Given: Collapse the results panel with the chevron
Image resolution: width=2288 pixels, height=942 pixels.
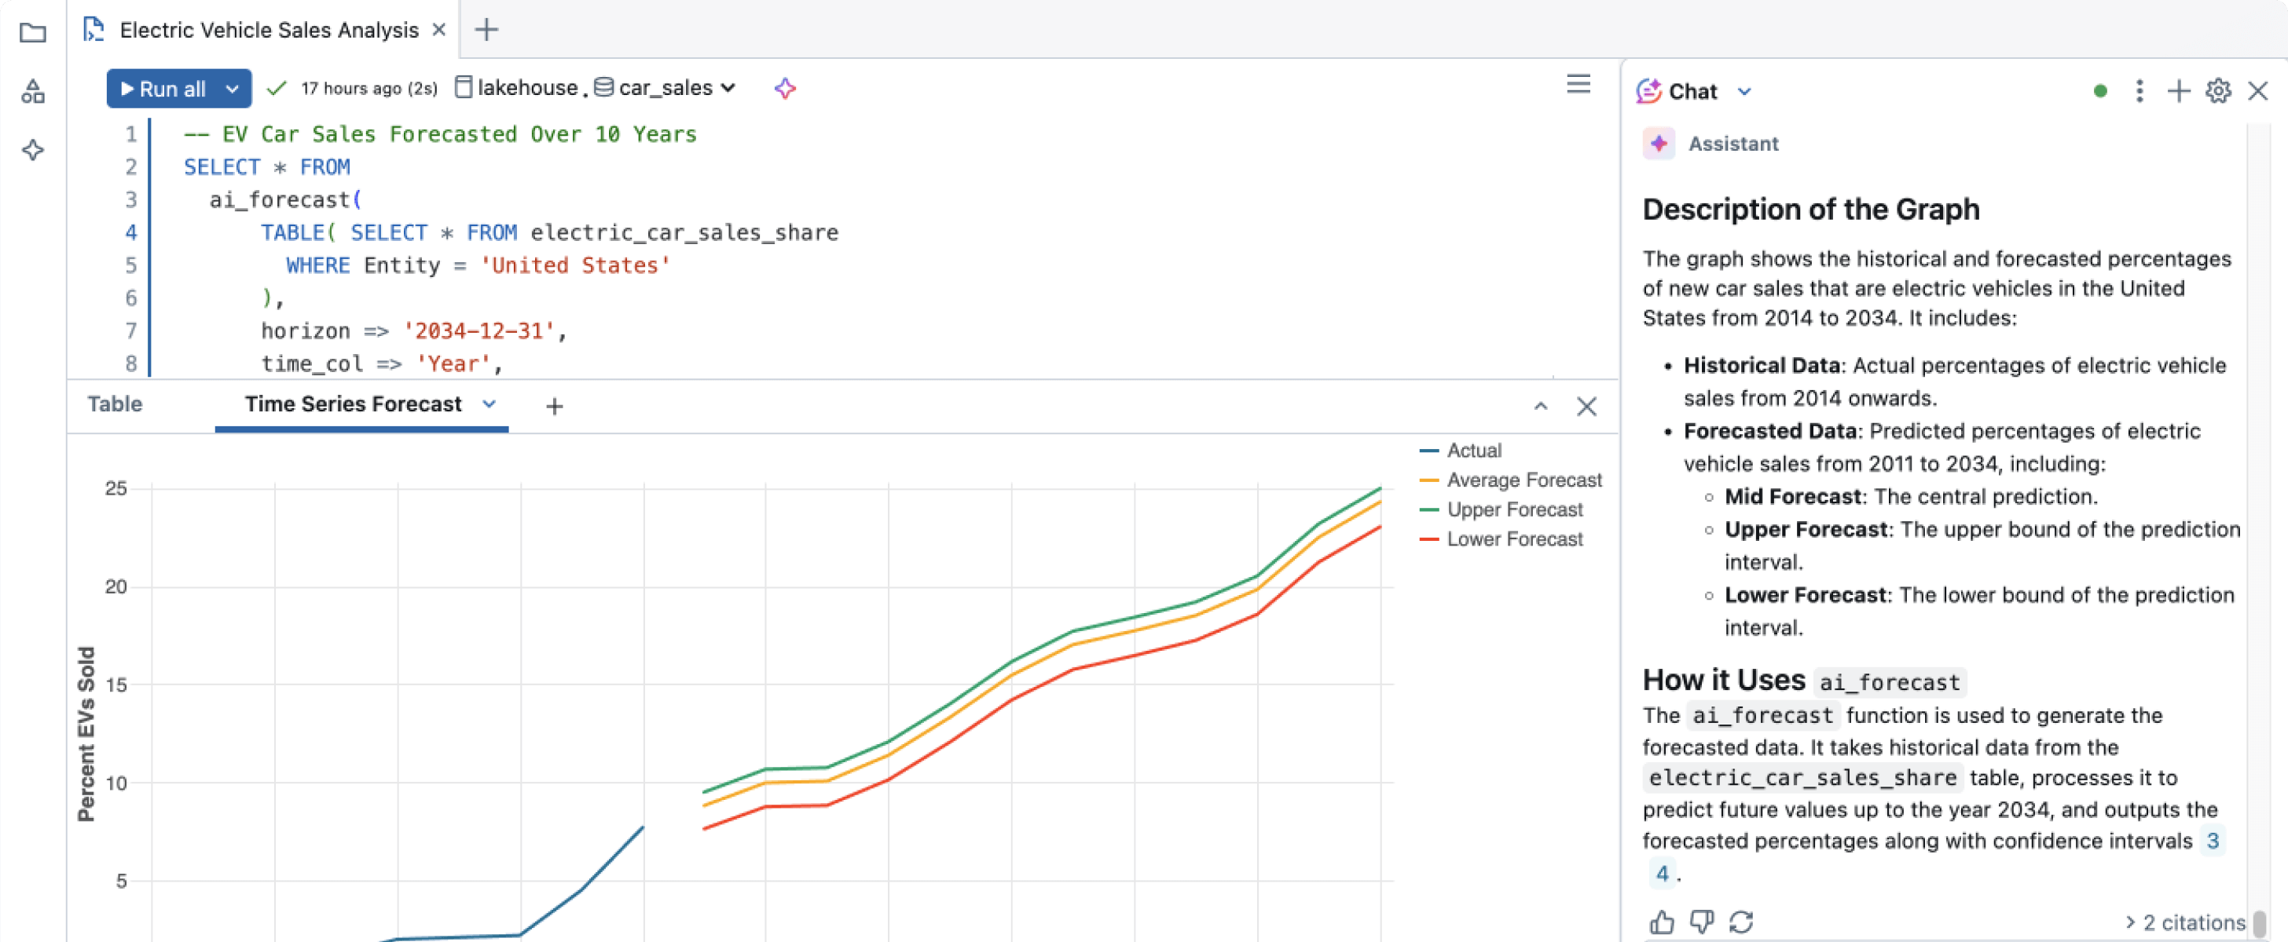Looking at the screenshot, I should (1541, 405).
